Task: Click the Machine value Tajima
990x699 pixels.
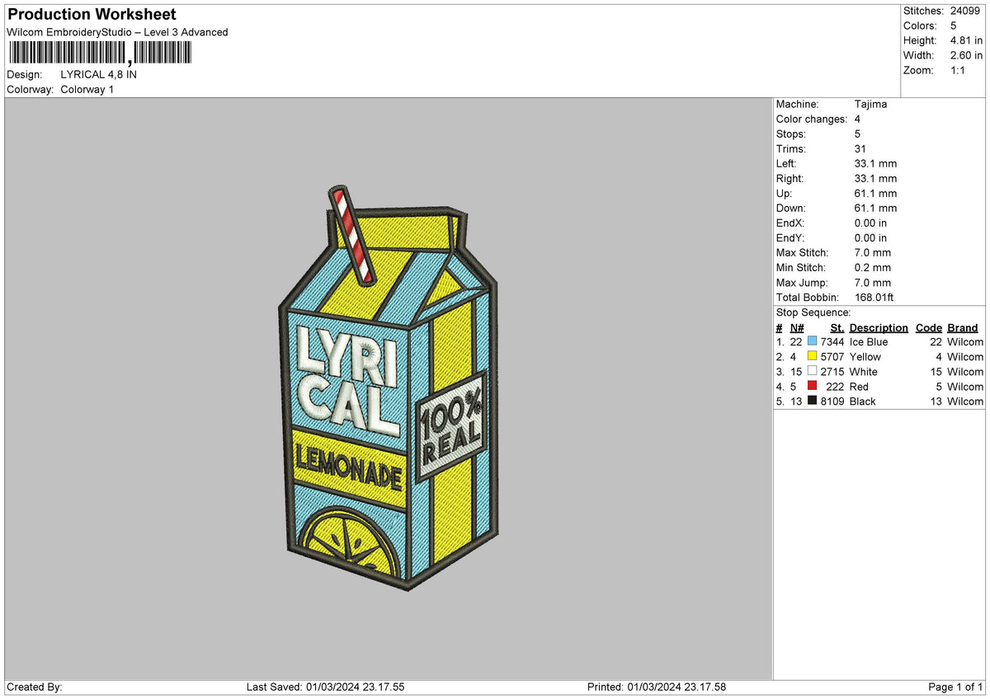Action: click(871, 104)
